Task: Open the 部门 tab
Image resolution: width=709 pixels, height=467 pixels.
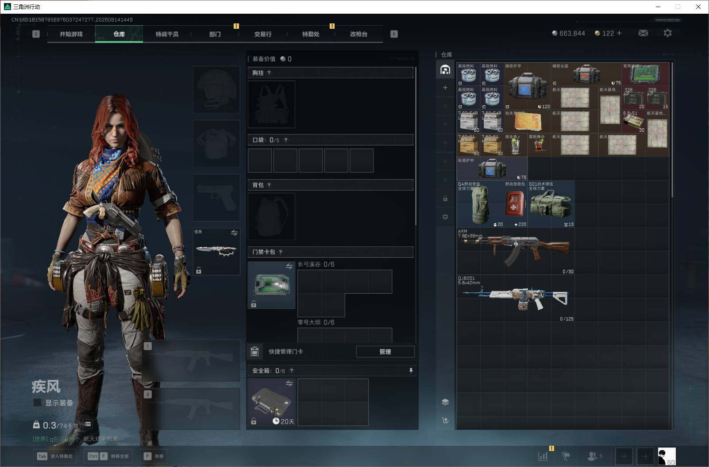Action: [x=215, y=34]
